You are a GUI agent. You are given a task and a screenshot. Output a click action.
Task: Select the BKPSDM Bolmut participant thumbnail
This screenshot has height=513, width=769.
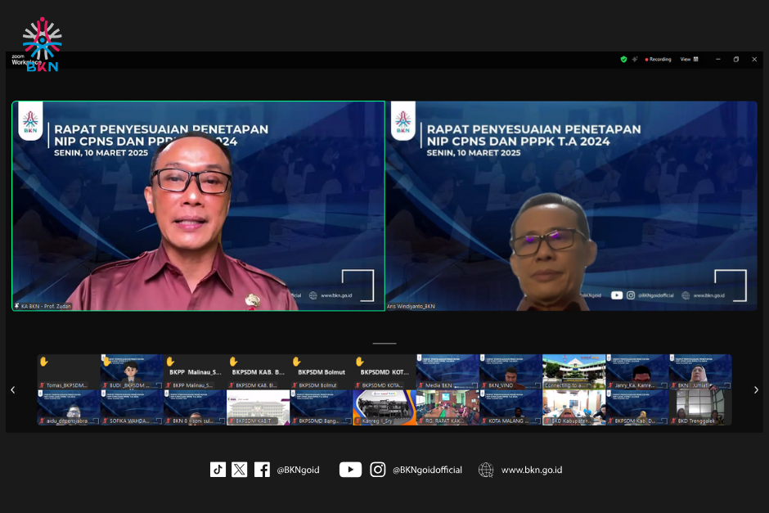[321, 372]
